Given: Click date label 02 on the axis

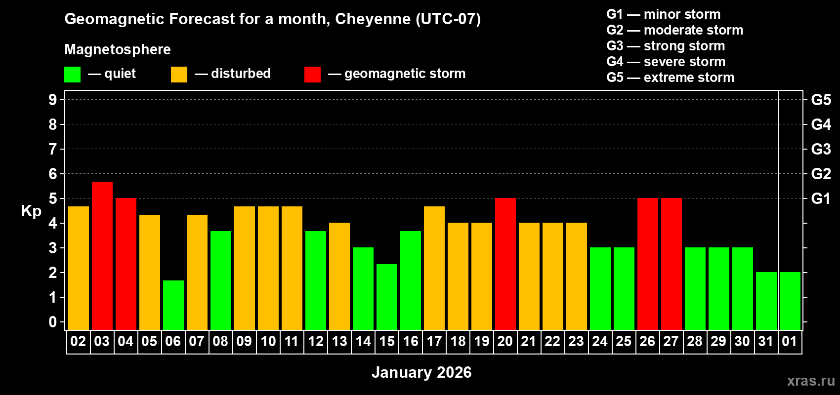Looking at the screenshot, I should click(78, 341).
